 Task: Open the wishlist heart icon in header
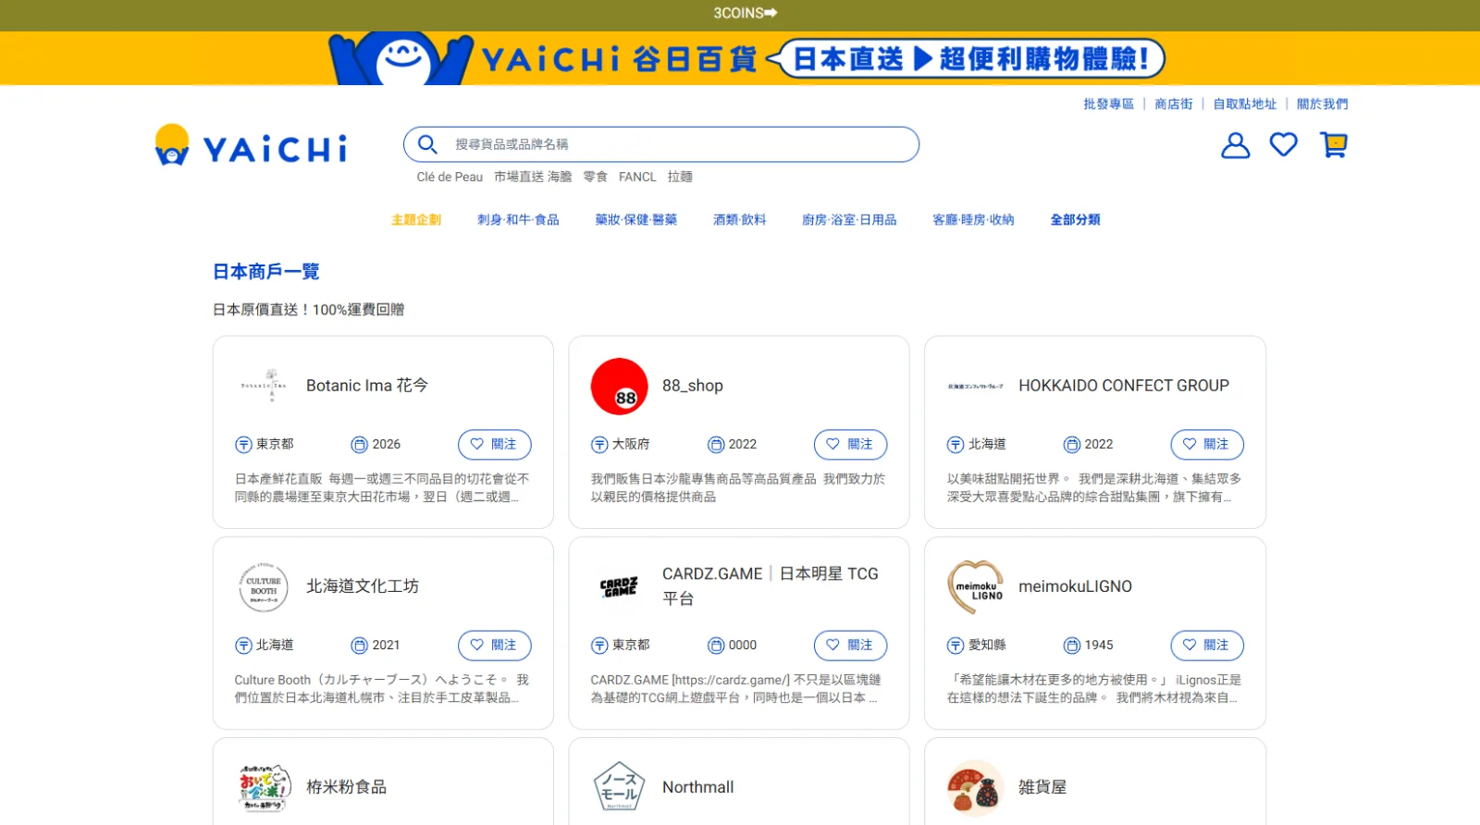[x=1283, y=144]
